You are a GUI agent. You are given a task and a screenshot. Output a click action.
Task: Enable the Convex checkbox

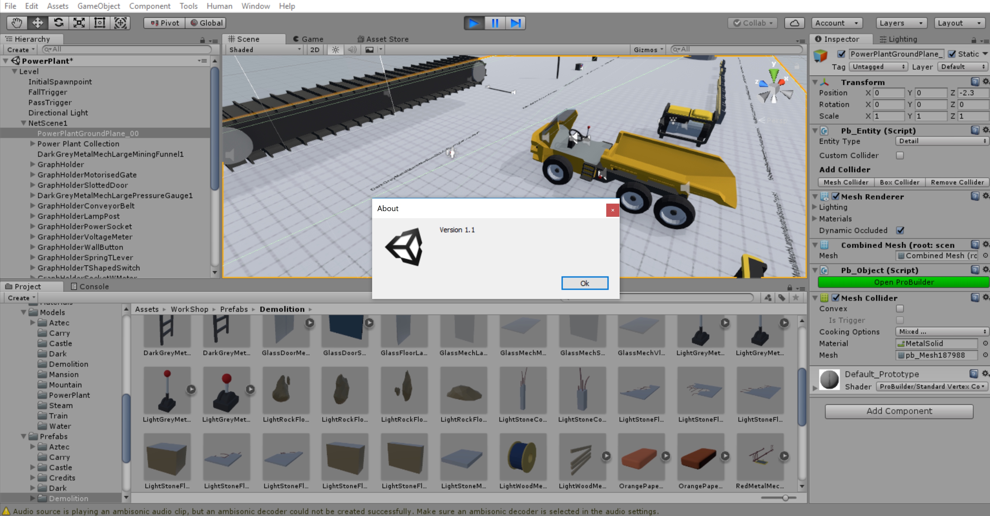(900, 309)
